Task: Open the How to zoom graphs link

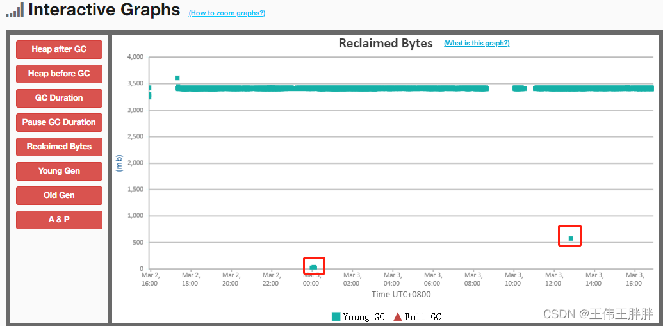Action: pos(227,13)
